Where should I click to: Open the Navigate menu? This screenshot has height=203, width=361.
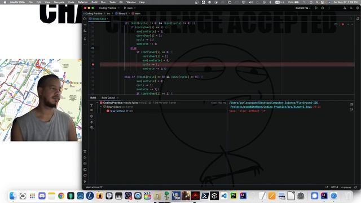coord(59,2)
